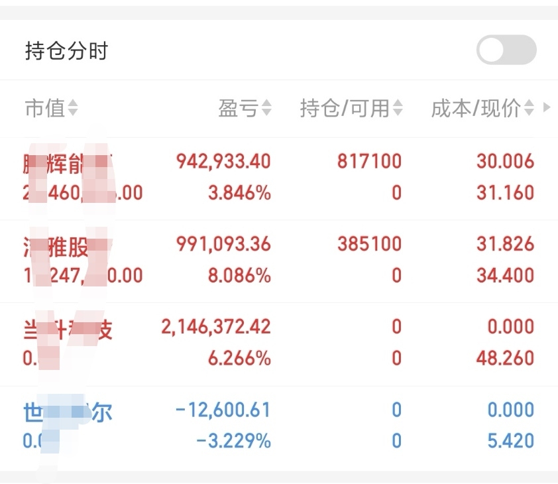558x484 pixels.
Task: Click sort arrows next to 成本/现价
Action: coord(529,108)
